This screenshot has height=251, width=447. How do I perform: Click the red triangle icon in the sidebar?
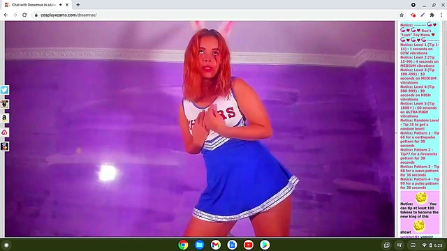(4, 132)
